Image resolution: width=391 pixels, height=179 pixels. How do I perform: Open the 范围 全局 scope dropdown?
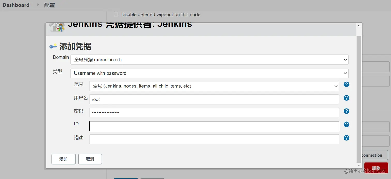[214, 86]
